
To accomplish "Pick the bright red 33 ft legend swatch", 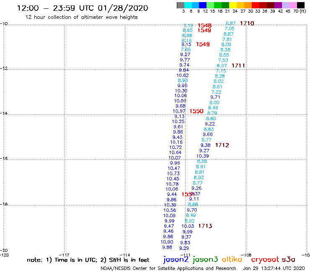I will 255,5.
